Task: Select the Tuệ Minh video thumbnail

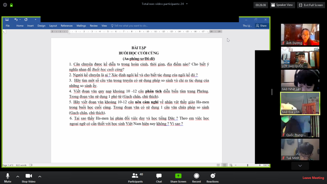Action: click(x=300, y=149)
